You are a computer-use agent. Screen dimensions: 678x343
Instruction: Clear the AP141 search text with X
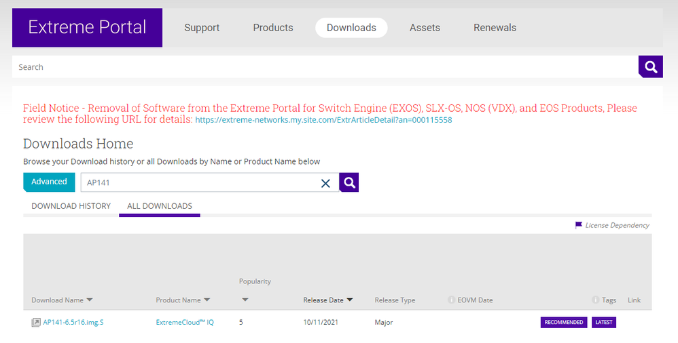point(325,183)
